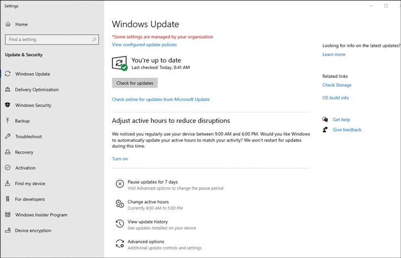Open the Backup settings page
Viewport: 401px width, 258px height.
click(22, 121)
